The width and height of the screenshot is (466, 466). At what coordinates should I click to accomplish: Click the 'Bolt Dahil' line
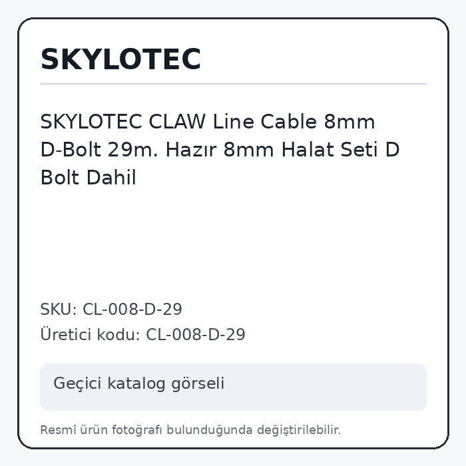click(x=89, y=178)
